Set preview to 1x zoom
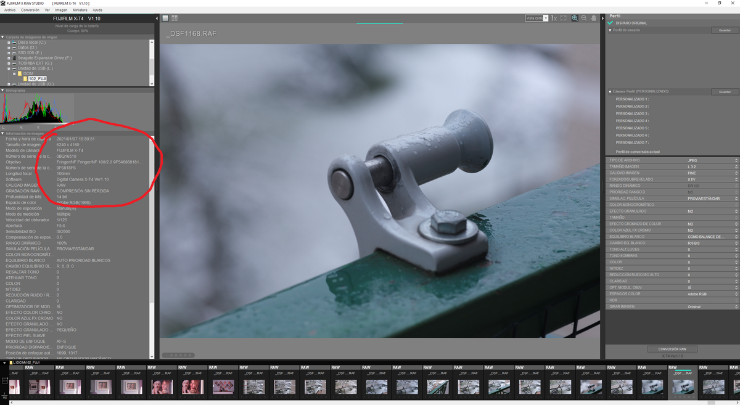 coord(554,18)
